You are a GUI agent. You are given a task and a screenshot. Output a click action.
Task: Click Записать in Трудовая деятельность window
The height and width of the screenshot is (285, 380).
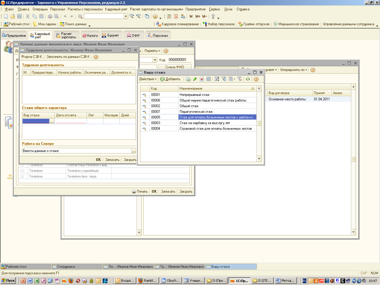click(x=112, y=160)
